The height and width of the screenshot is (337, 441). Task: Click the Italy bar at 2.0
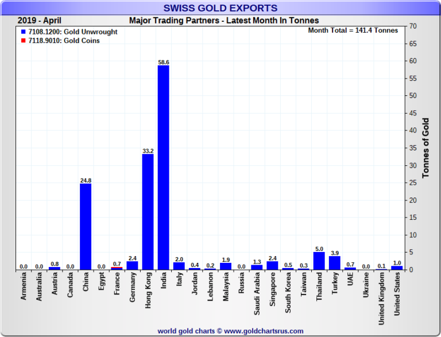[179, 266]
